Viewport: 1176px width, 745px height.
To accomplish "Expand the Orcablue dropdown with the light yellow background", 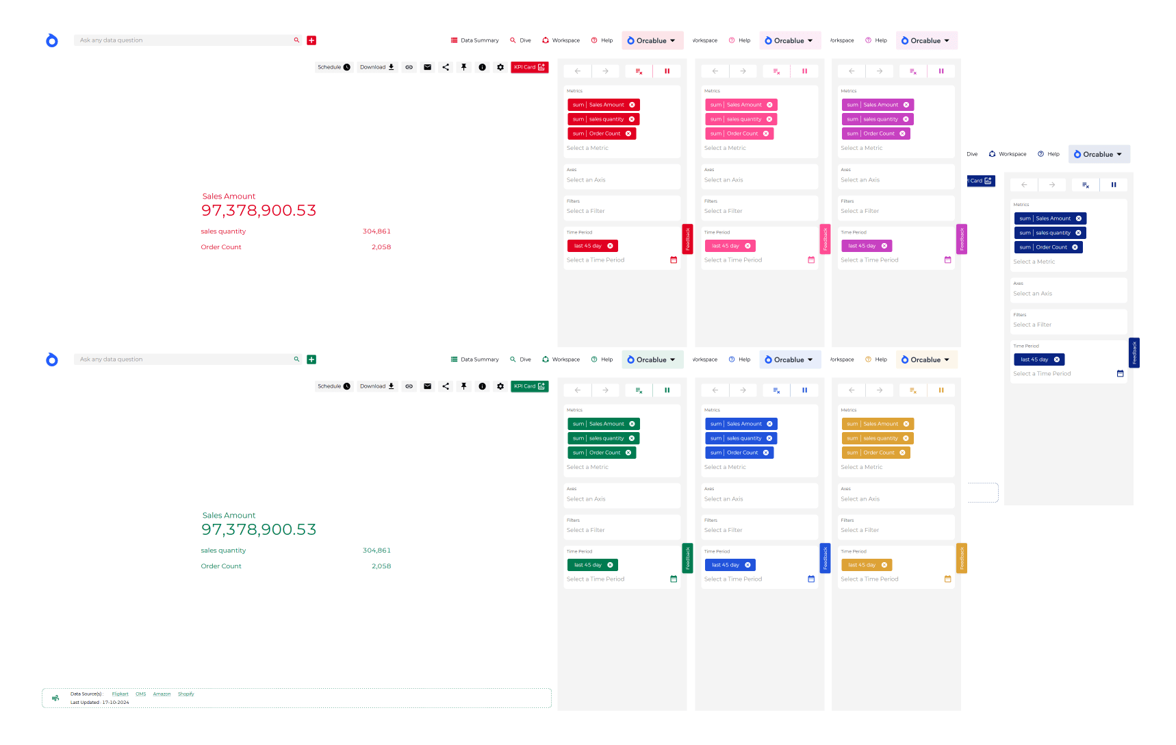I will (x=926, y=359).
